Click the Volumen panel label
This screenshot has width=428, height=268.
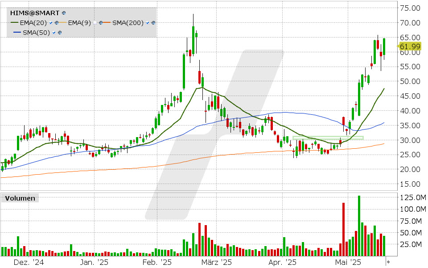point(20,198)
